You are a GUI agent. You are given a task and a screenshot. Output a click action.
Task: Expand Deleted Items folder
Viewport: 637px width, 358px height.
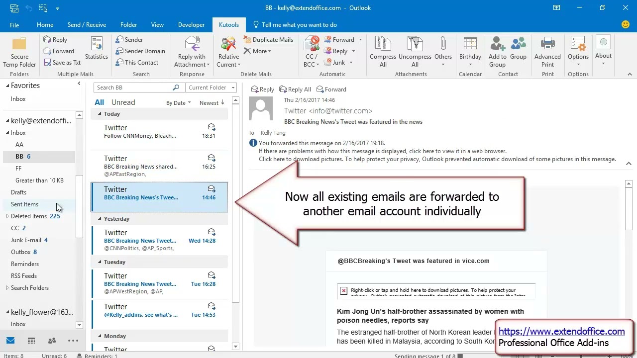7,216
